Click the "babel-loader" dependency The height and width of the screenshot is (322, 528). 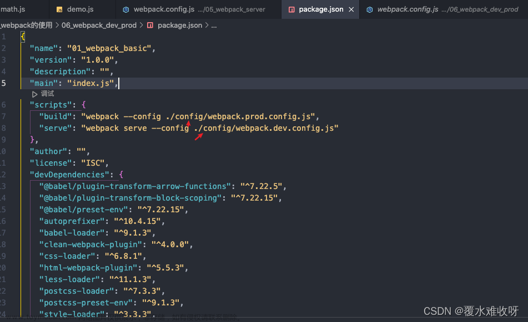pos(72,233)
